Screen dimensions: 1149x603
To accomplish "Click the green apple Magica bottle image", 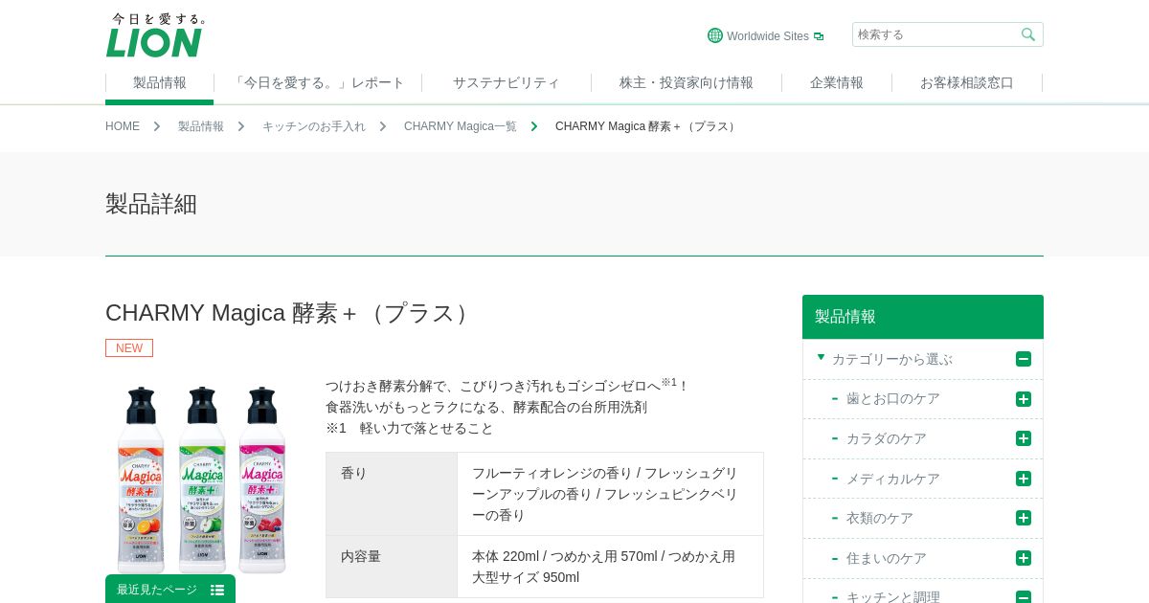I will [202, 480].
